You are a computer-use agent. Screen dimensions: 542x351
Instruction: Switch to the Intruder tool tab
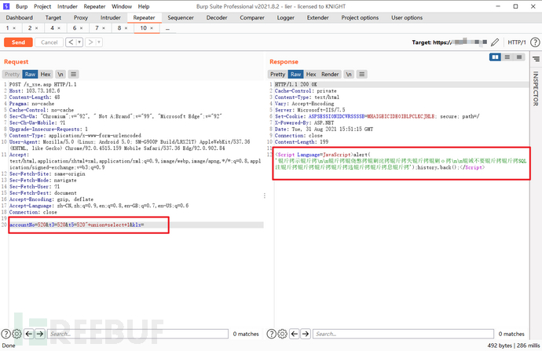point(111,17)
